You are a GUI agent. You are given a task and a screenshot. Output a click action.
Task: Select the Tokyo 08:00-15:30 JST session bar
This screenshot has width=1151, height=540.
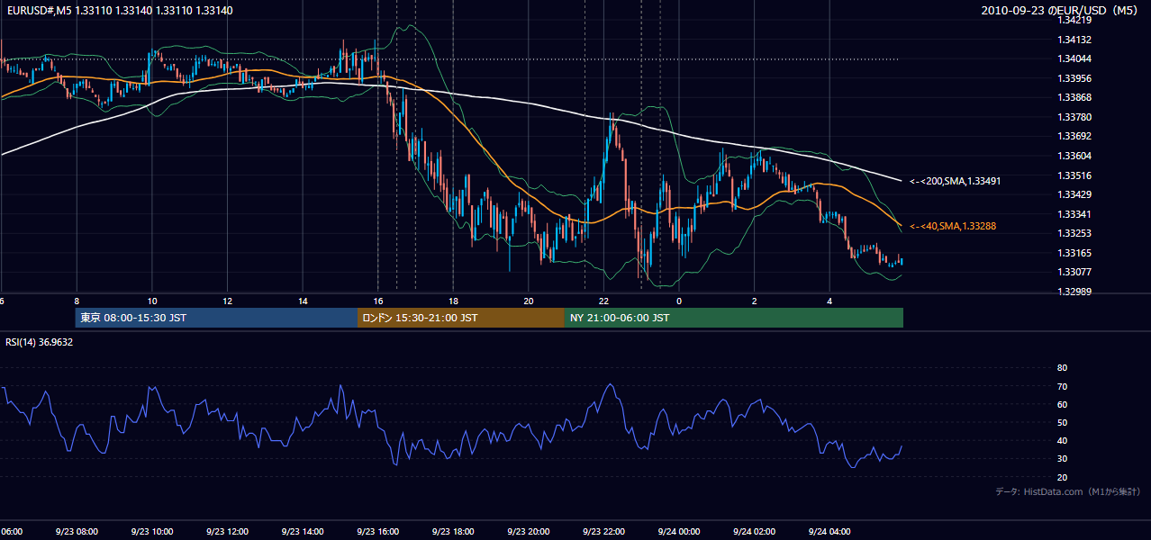(216, 318)
